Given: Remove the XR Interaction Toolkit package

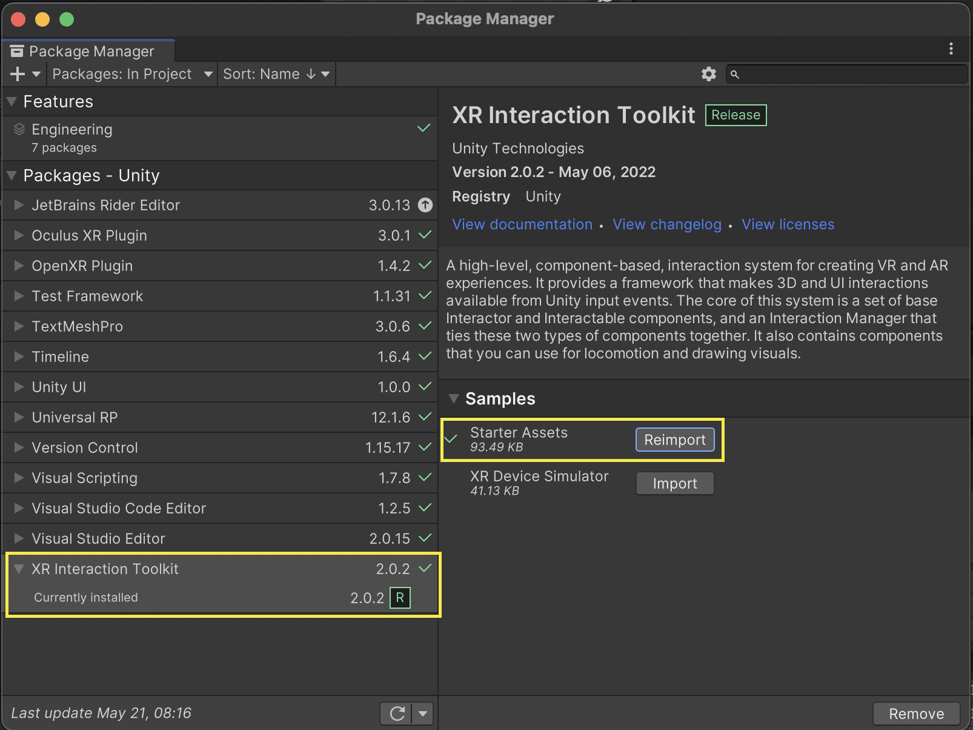Looking at the screenshot, I should pyautogui.click(x=916, y=714).
